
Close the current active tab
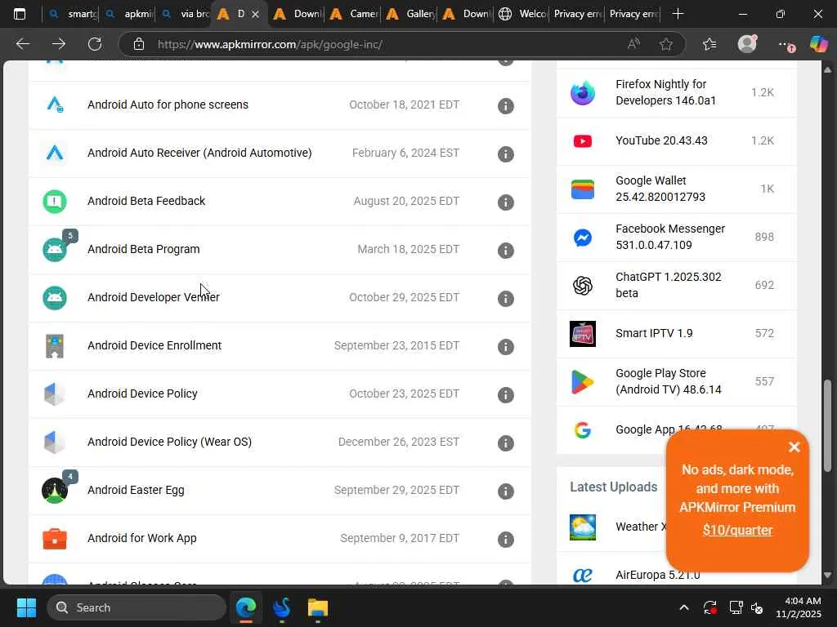255,15
